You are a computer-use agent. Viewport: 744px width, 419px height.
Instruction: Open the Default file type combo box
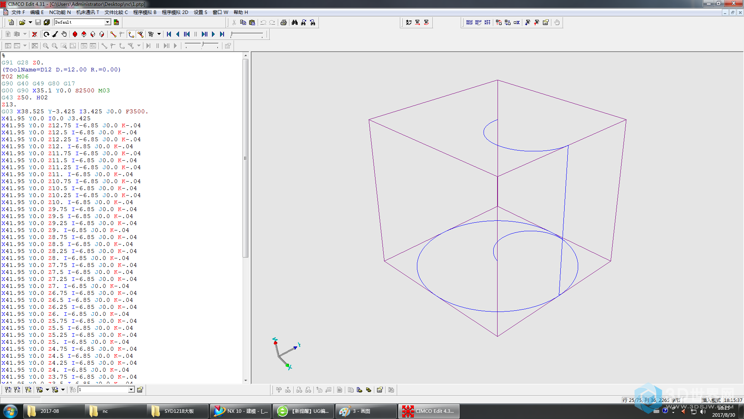[83, 23]
